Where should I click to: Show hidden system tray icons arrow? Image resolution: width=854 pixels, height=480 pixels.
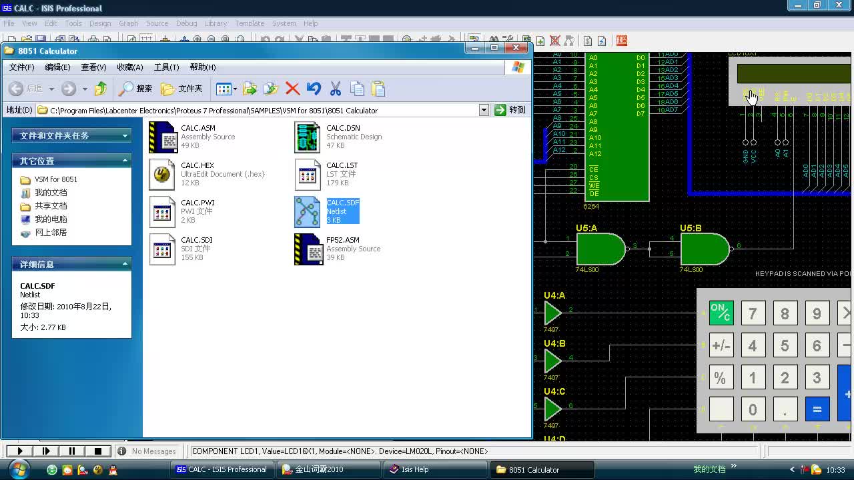(x=793, y=469)
